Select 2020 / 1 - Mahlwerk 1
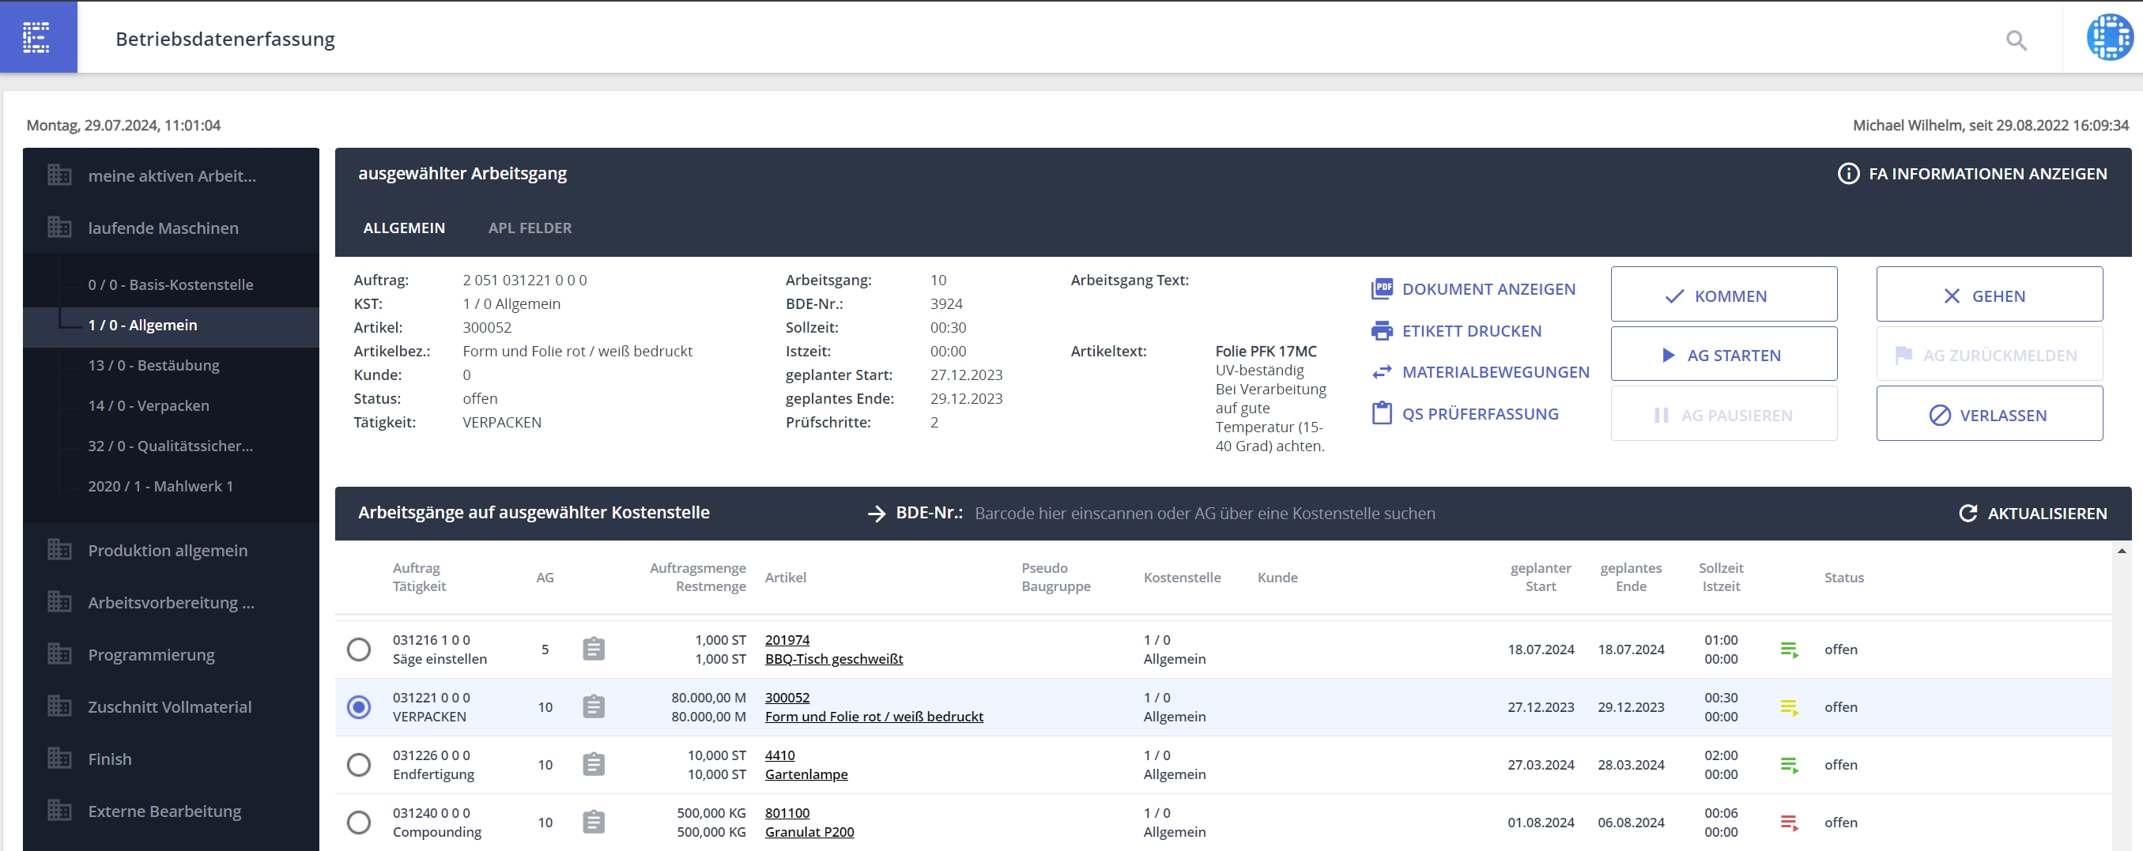Screen dimensions: 2143x851 [172, 486]
